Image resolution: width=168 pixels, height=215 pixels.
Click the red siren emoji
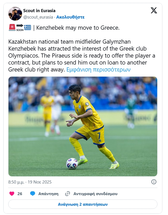(12, 28)
